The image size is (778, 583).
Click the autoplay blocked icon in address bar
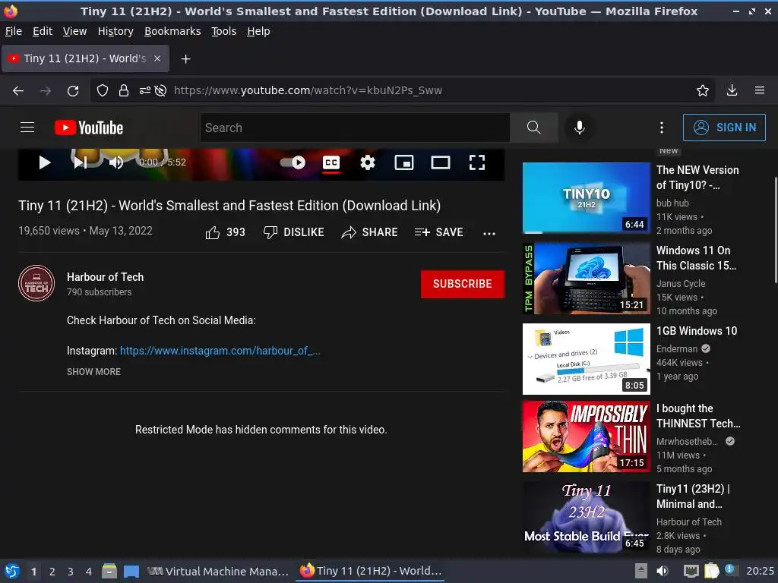click(x=160, y=90)
